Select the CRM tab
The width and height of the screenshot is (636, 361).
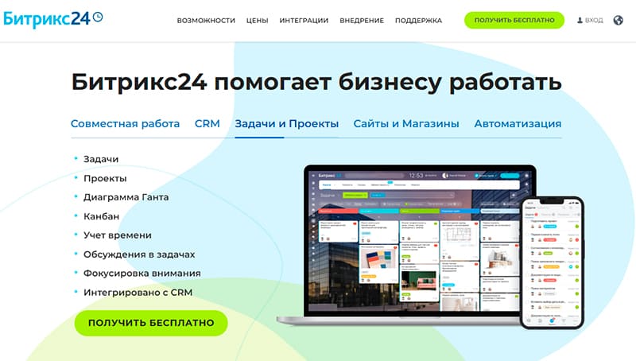(x=207, y=124)
